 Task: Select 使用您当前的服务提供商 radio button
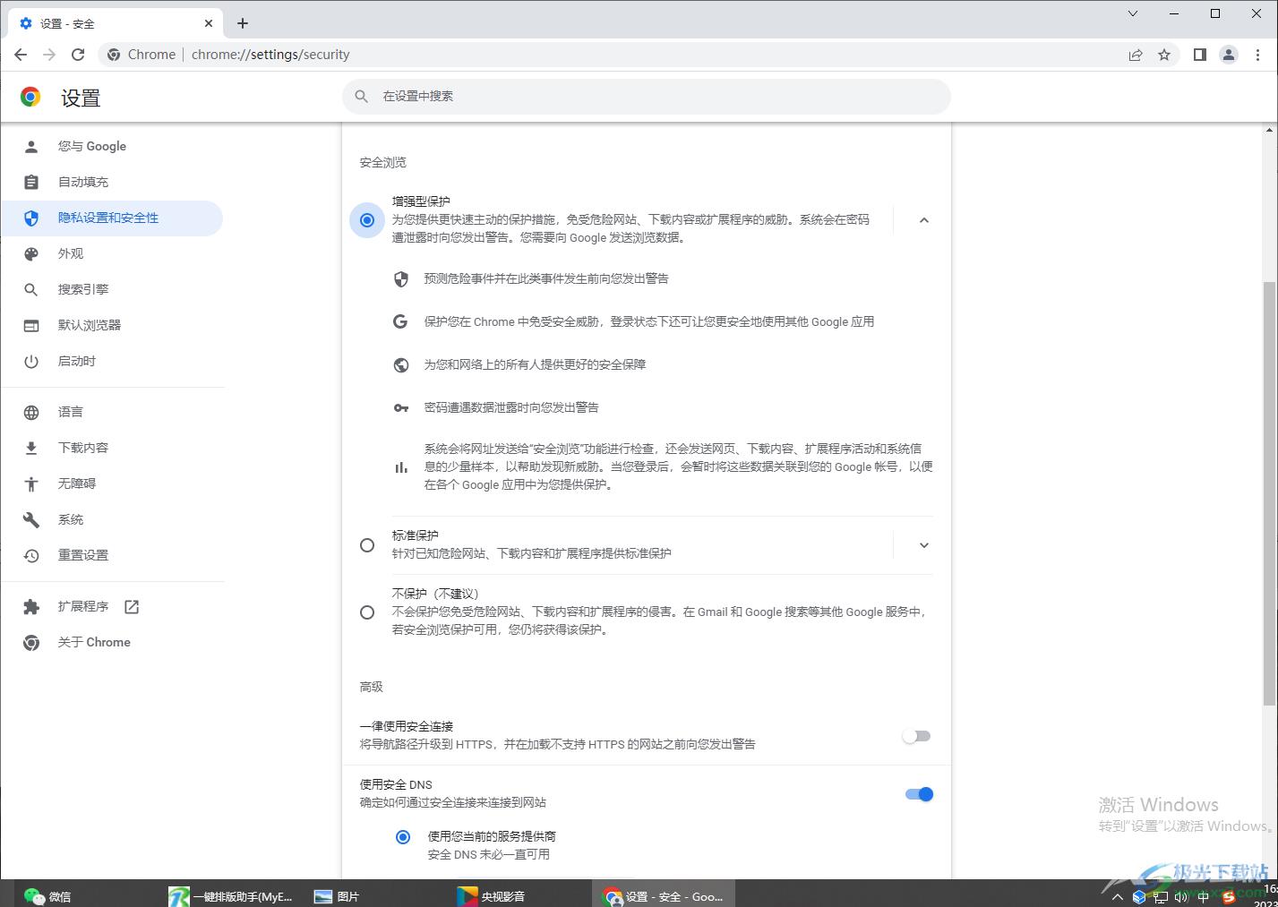pos(403,837)
